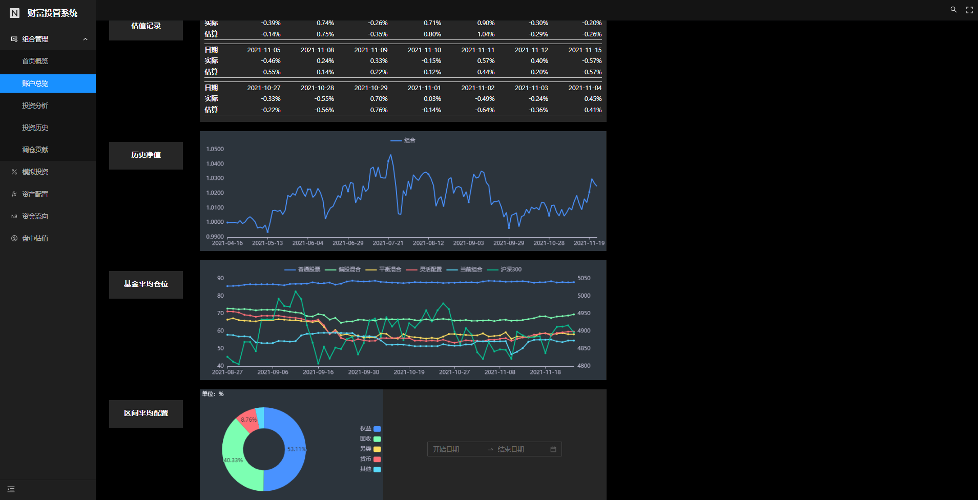Toggle 组合 legend in 历史净值 chart
Image resolution: width=978 pixels, height=500 pixels.
pos(403,140)
